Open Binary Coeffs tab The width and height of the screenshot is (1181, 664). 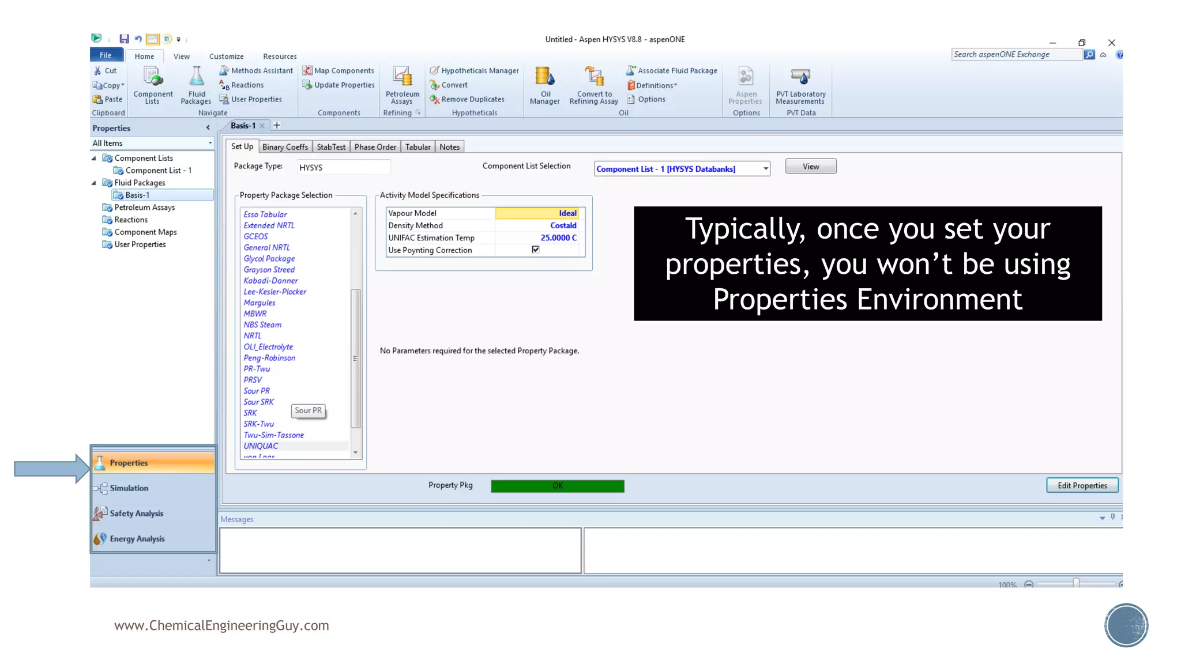(285, 147)
